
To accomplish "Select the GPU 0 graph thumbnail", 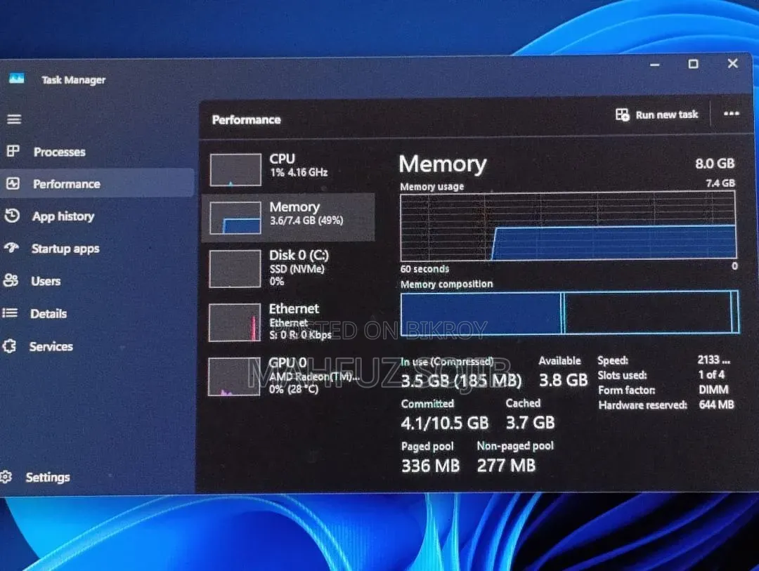I will point(234,377).
